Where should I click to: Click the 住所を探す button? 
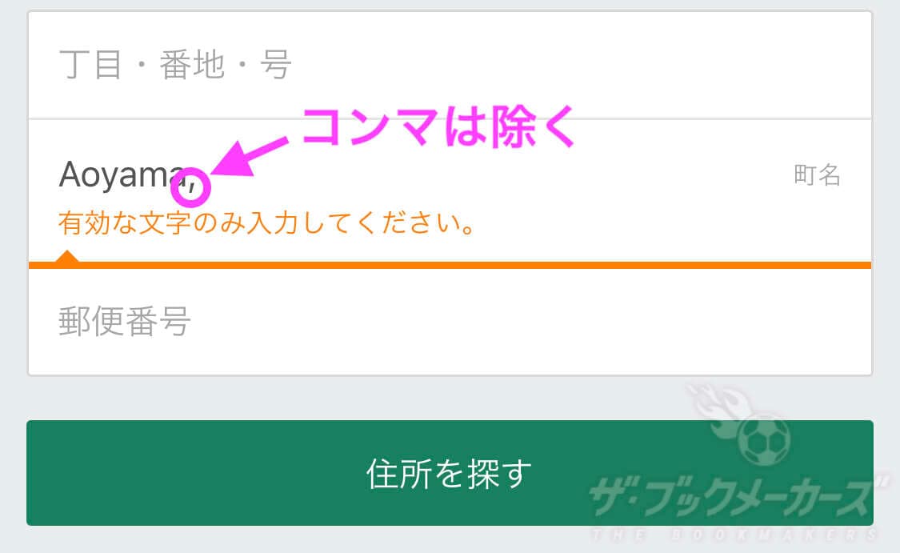[x=450, y=473]
